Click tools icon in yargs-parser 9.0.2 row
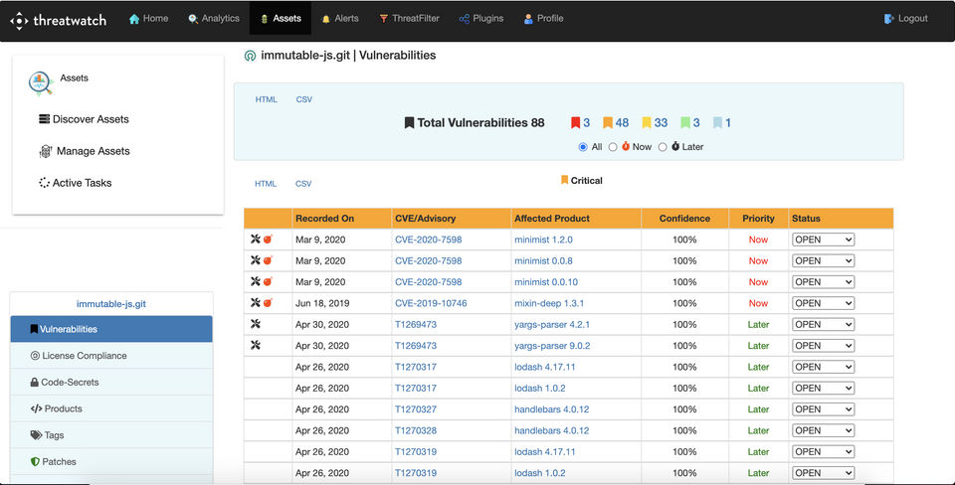Viewport: 955px width, 485px height. tap(256, 346)
